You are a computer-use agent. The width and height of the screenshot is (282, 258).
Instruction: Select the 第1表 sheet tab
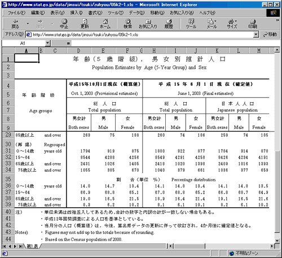tap(32, 246)
